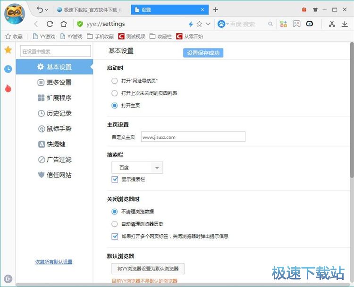Open 鼠标手势 menu item
The width and height of the screenshot is (354, 287).
[x=54, y=129]
